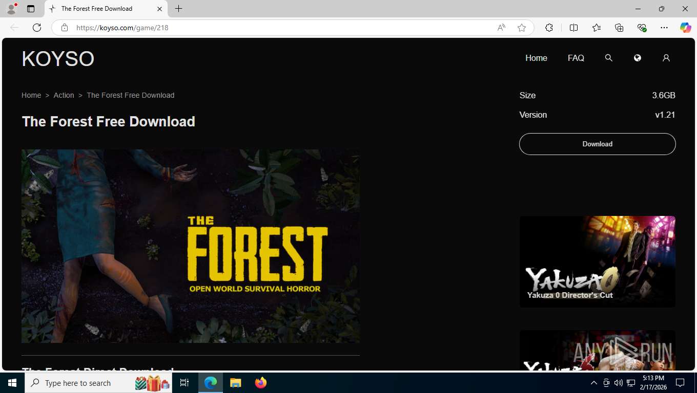Show hidden system tray icons
This screenshot has width=697, height=393.
[x=594, y=383]
